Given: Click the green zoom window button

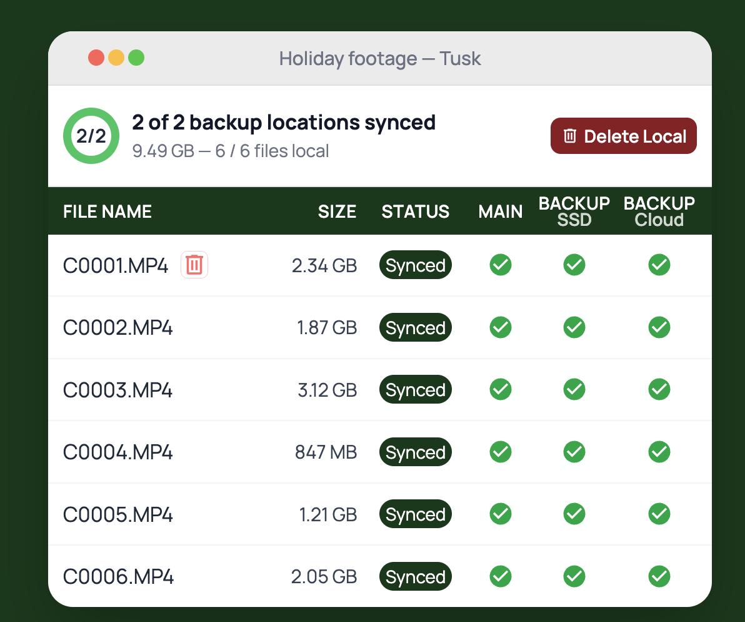Looking at the screenshot, I should (x=136, y=58).
